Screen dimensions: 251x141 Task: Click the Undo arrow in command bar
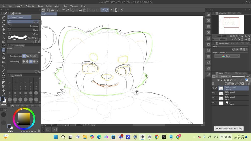click(x=64, y=10)
